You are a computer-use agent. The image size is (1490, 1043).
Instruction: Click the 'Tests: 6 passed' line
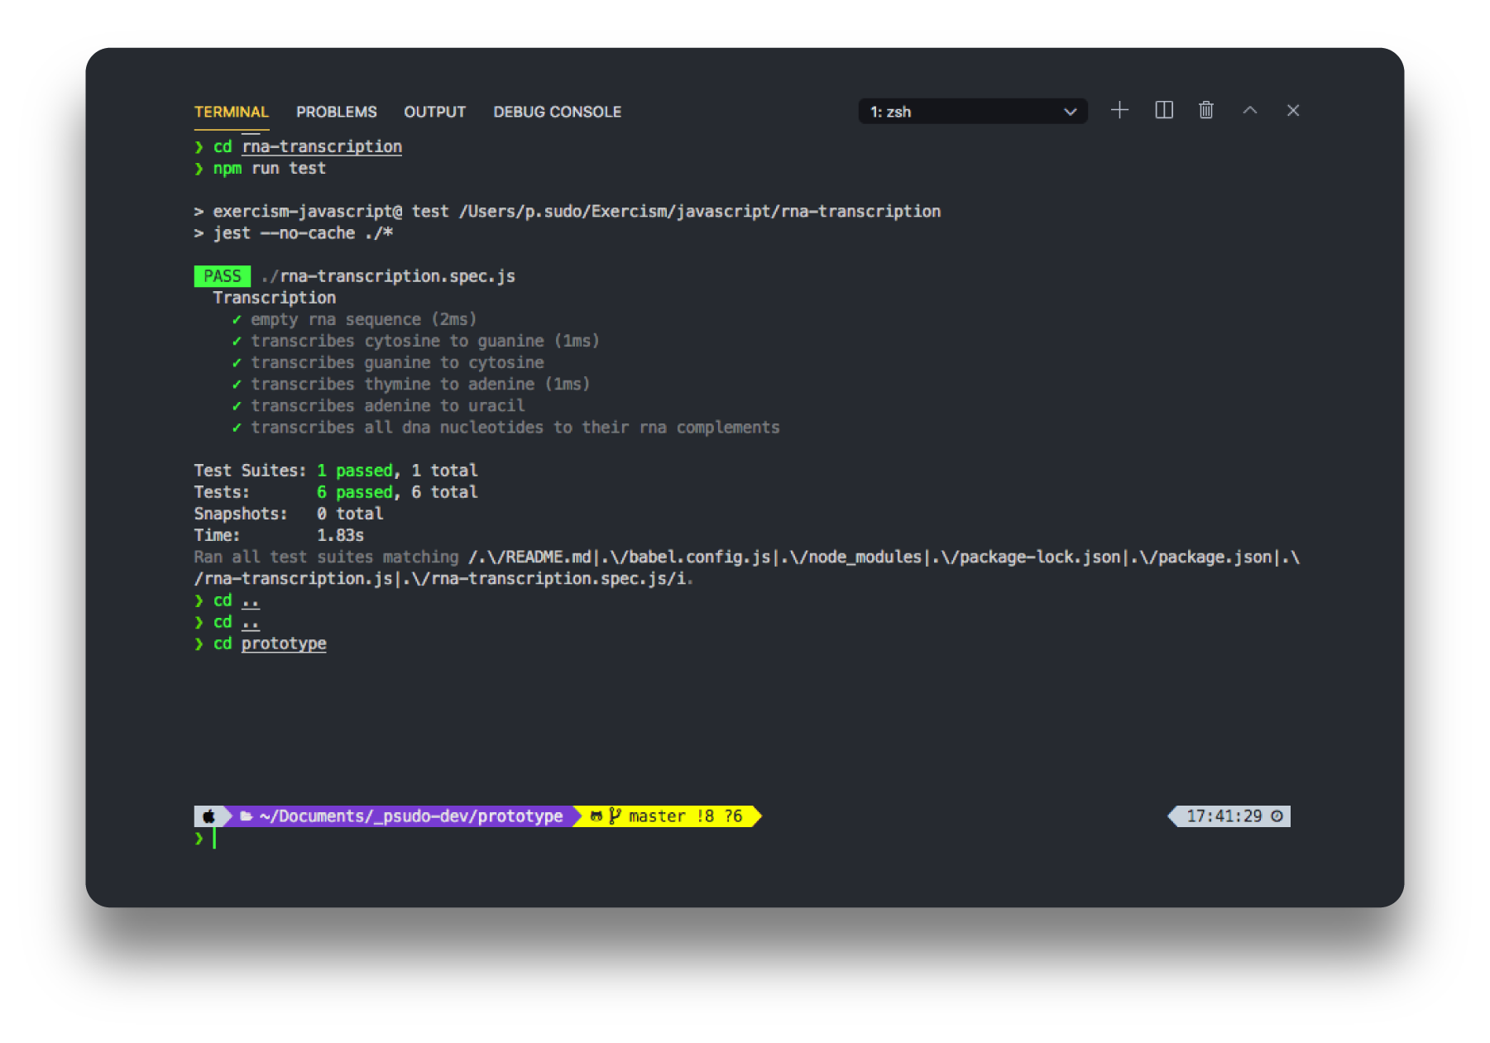tap(336, 492)
